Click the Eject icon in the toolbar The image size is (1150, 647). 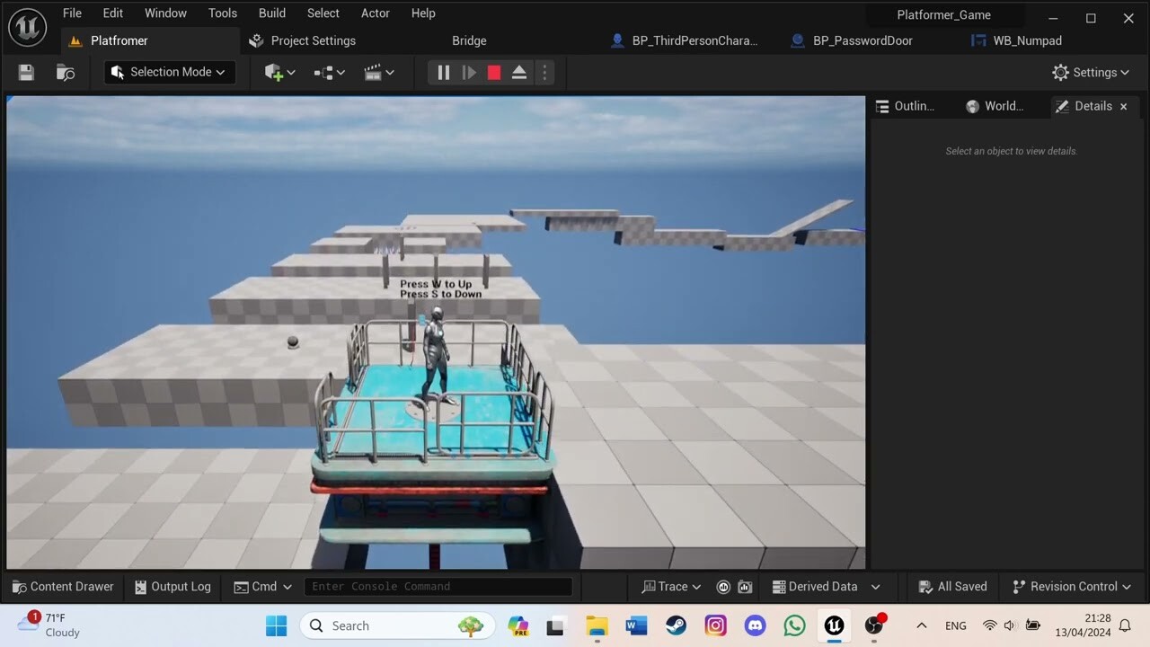pos(519,72)
